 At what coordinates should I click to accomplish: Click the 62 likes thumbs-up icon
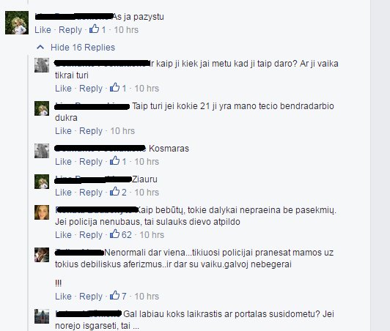114,234
